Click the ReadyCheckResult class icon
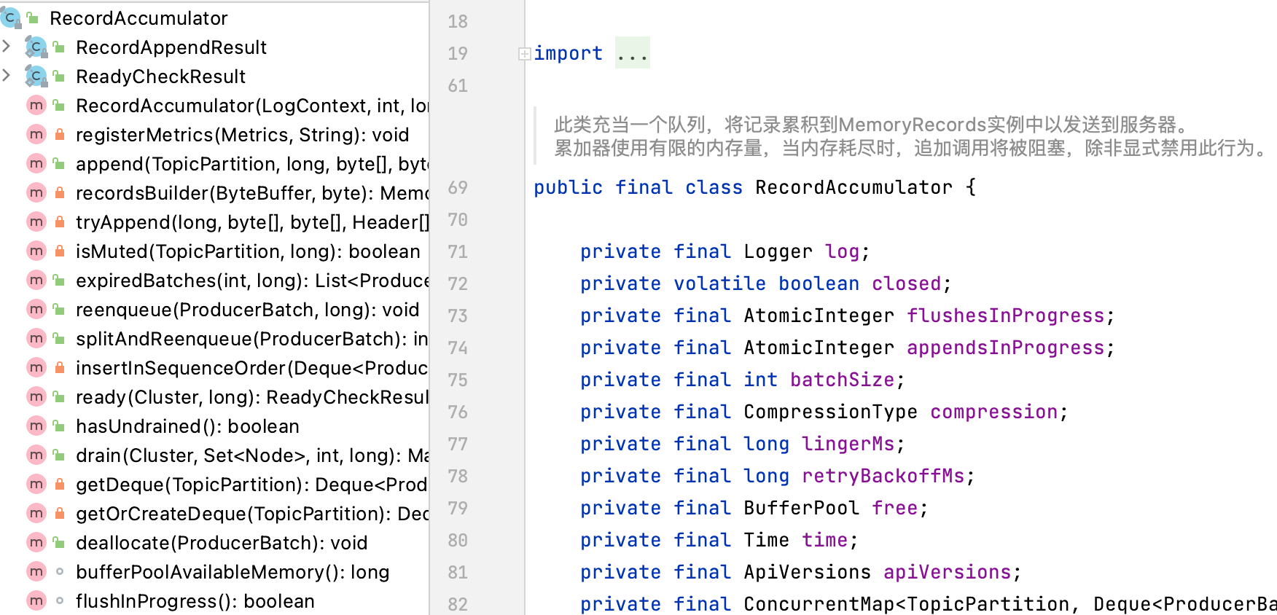This screenshot has width=1277, height=615. tap(36, 77)
